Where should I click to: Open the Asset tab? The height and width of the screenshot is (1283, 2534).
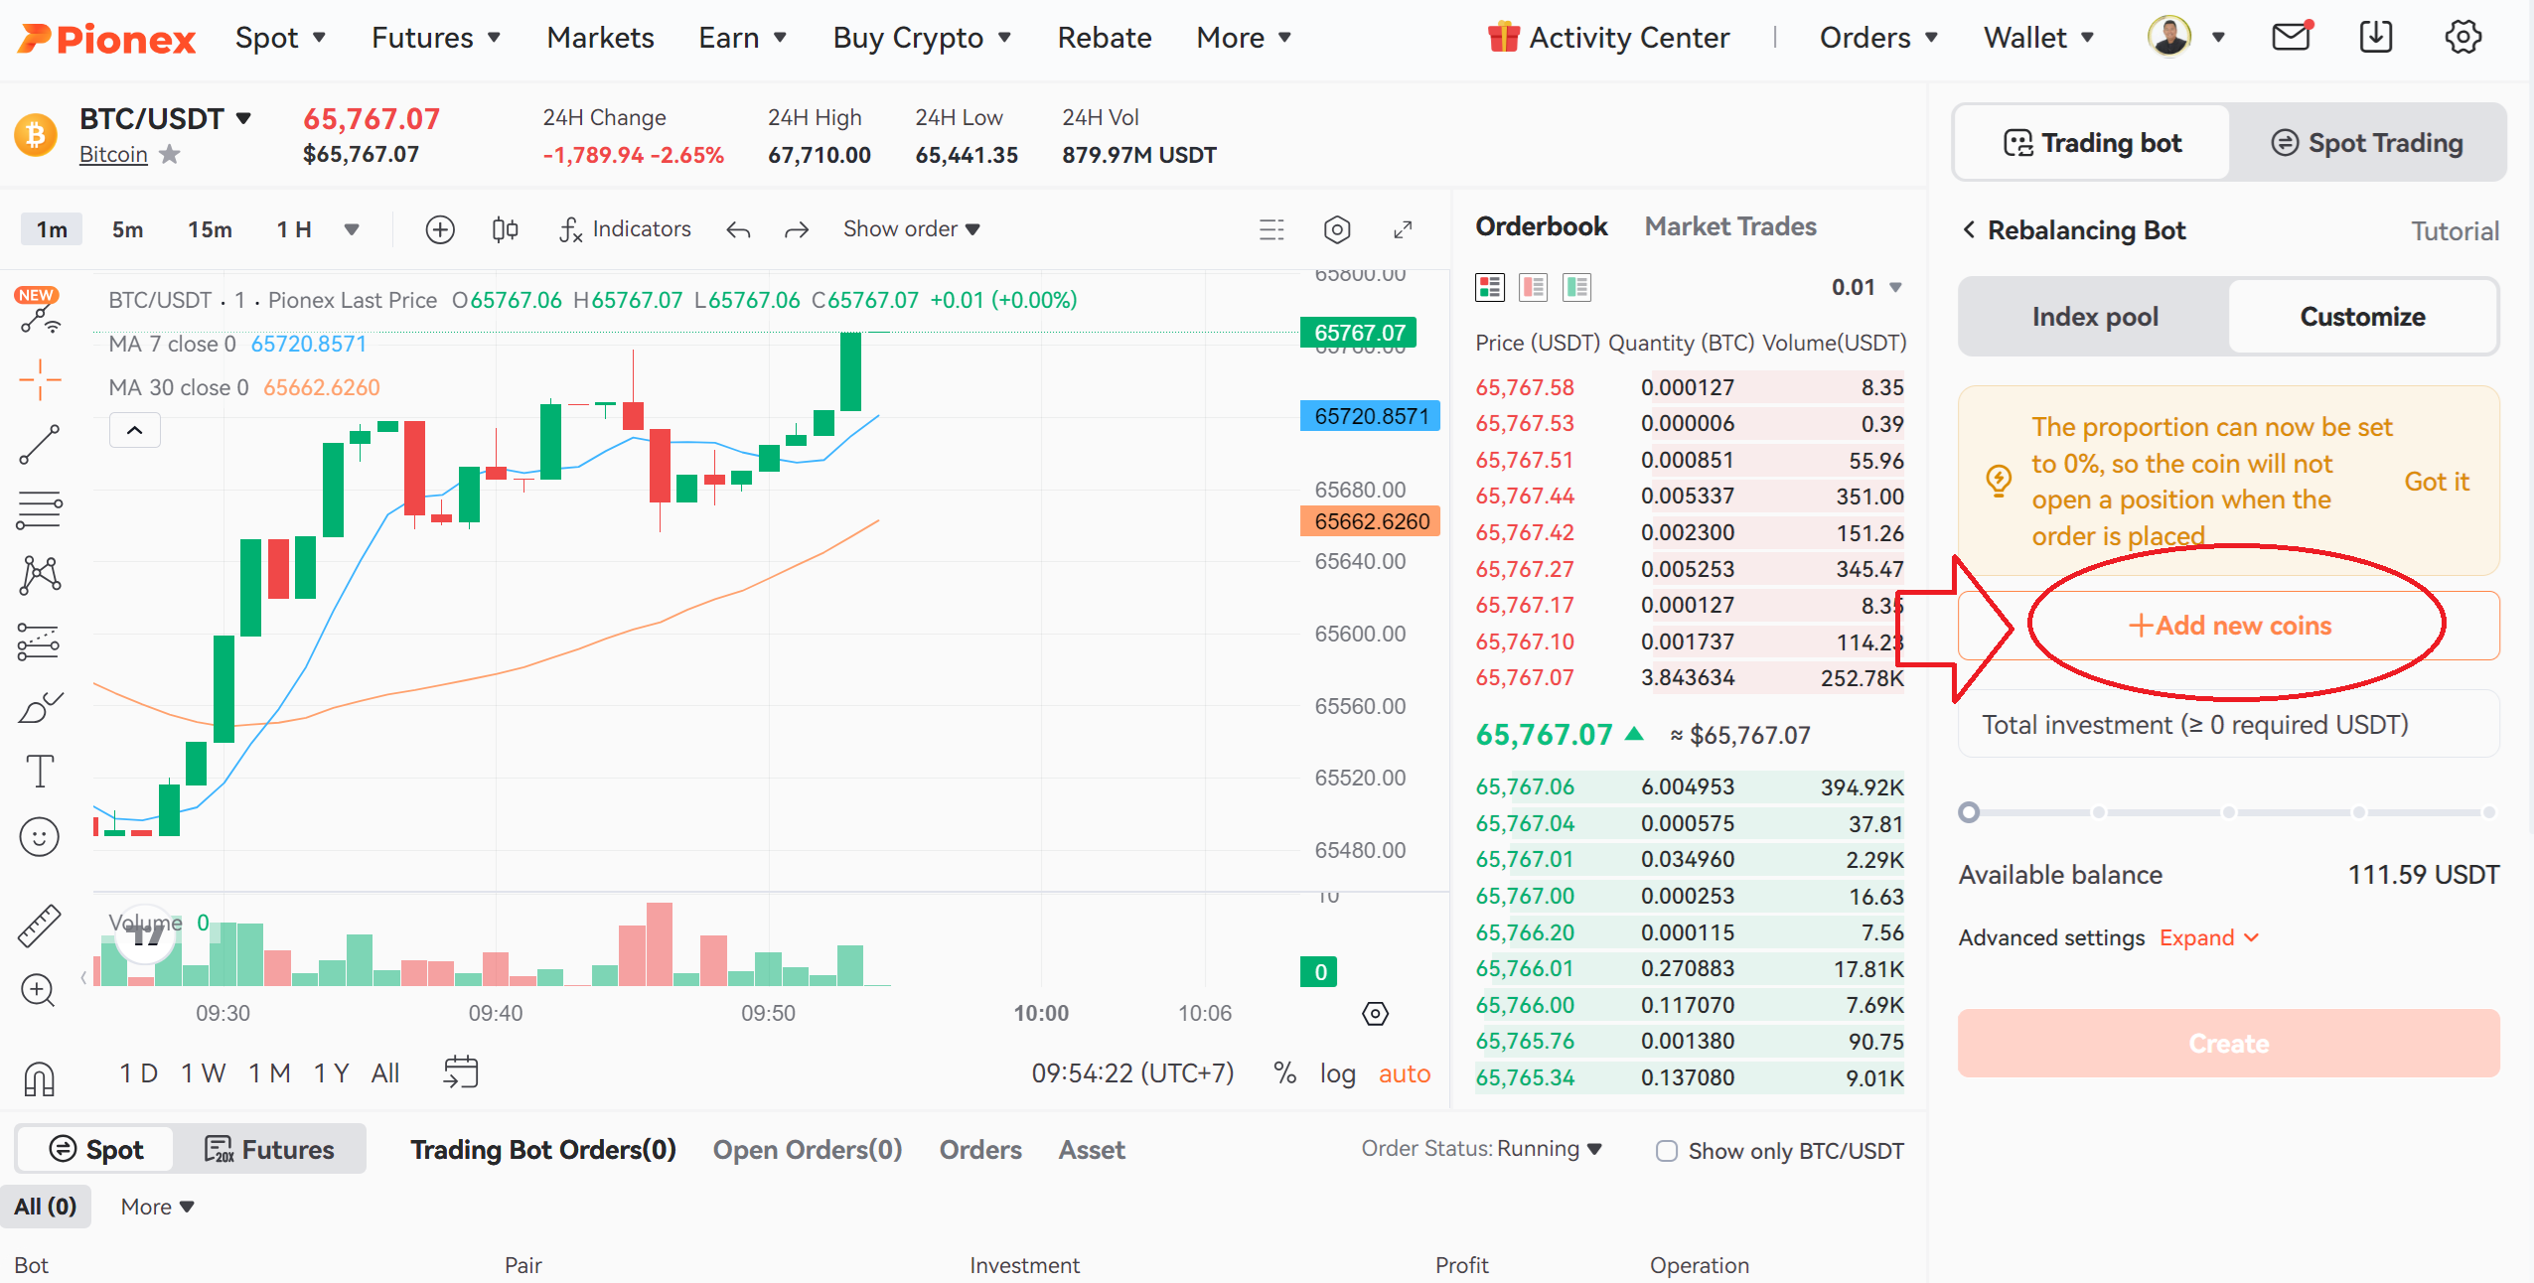coord(1092,1149)
